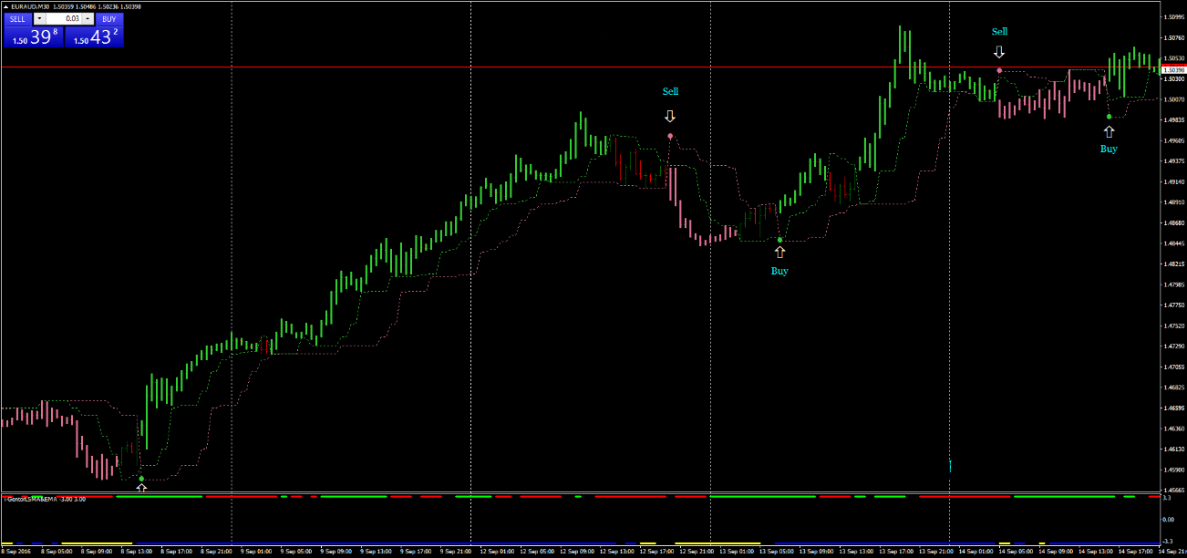Screen dimensions: 1187x558
Task: Decrease lot volume with down arrow
Action: click(39, 18)
